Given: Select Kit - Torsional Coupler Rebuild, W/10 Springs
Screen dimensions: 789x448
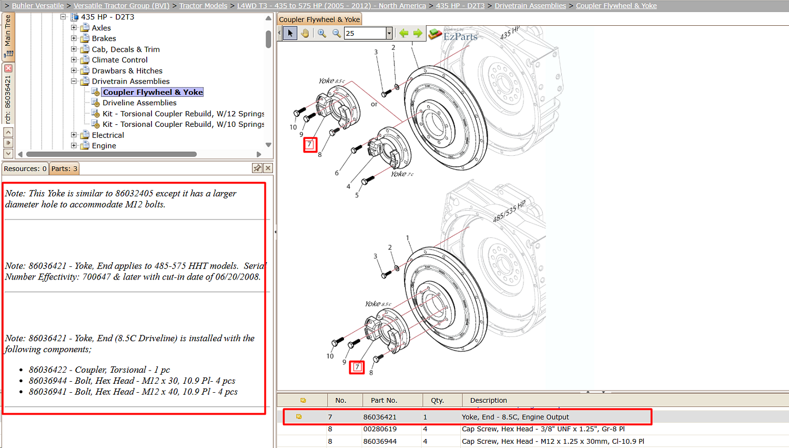Looking at the screenshot, I should (x=184, y=124).
